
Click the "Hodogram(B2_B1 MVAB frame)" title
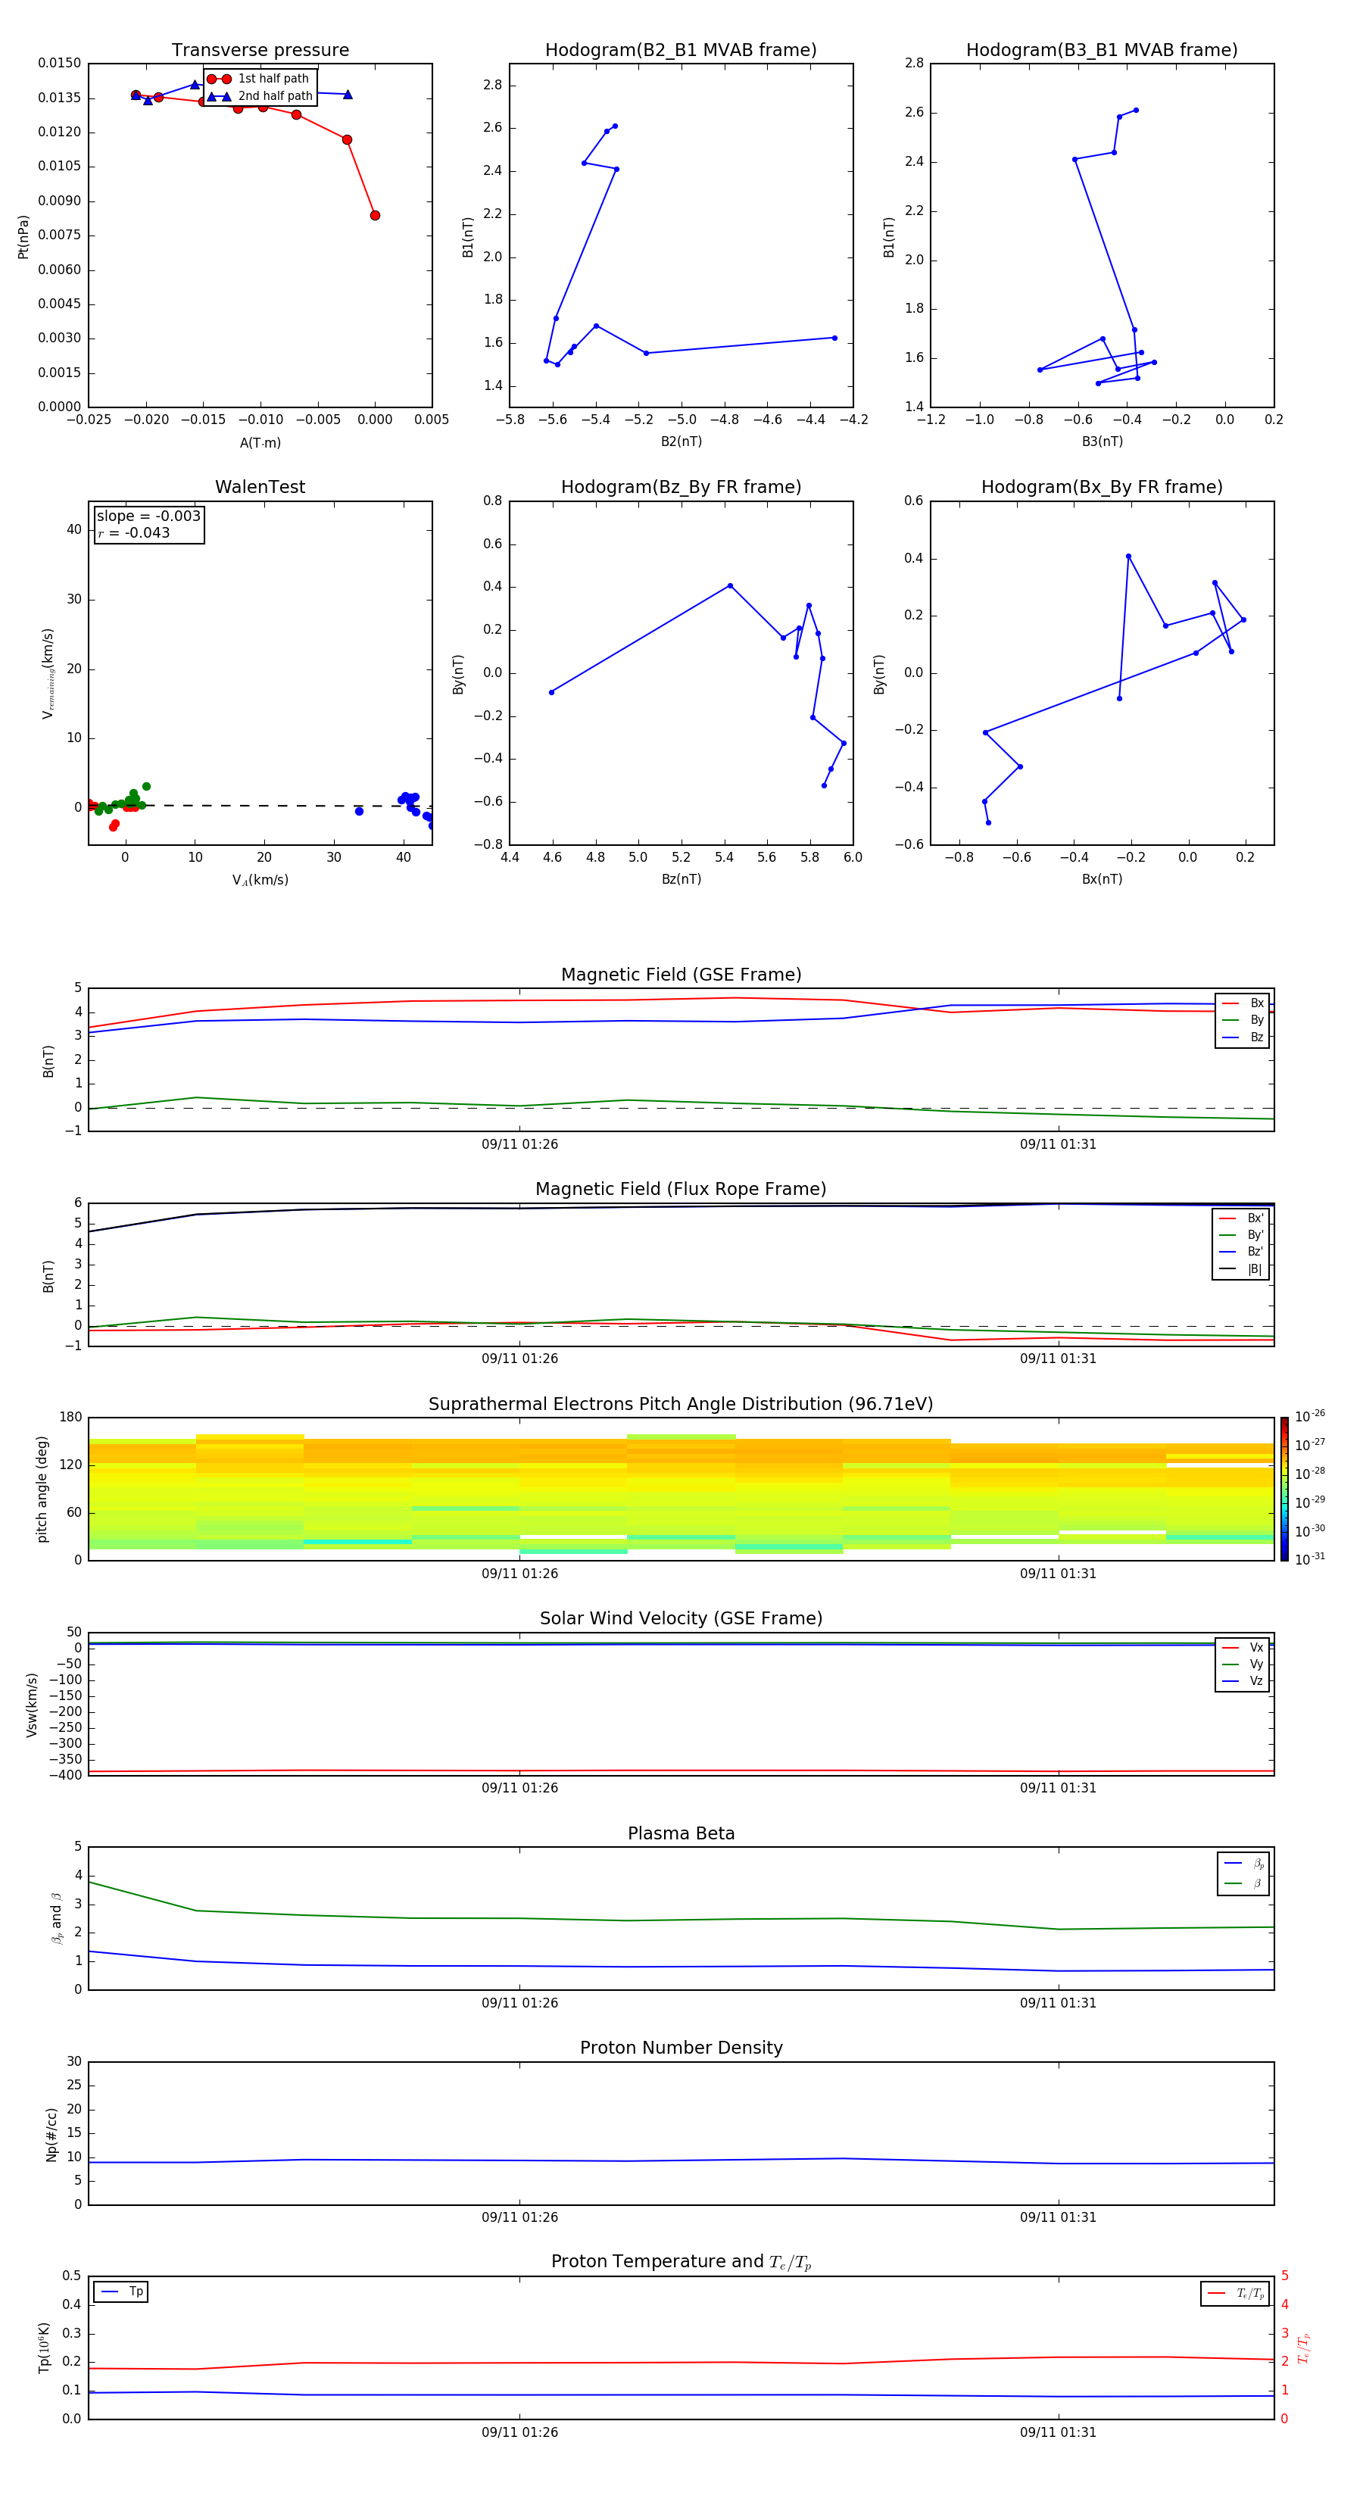(681, 49)
